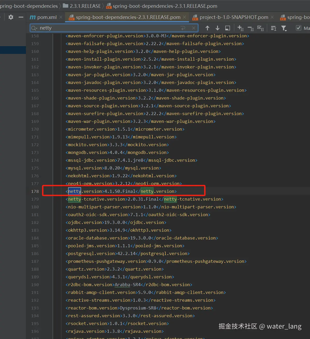This screenshot has width=310, height=339.
Task: Go to next search occurrence
Action: (218, 28)
